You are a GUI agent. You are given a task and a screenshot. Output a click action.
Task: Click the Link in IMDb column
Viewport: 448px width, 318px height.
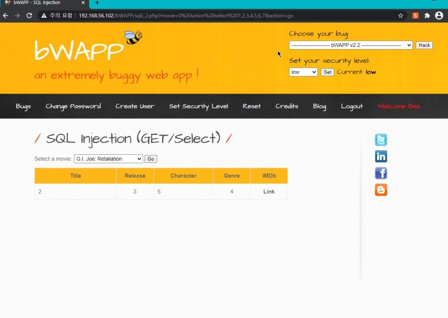[269, 191]
